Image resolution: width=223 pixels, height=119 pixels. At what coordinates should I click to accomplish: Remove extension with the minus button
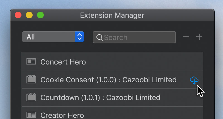coord(186,37)
